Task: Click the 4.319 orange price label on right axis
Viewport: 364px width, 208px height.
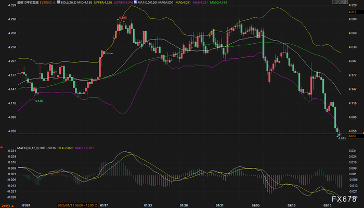Action: click(353, 12)
